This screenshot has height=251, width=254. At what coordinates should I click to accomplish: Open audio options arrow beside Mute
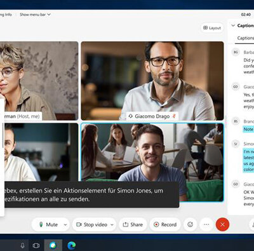[x=65, y=225]
